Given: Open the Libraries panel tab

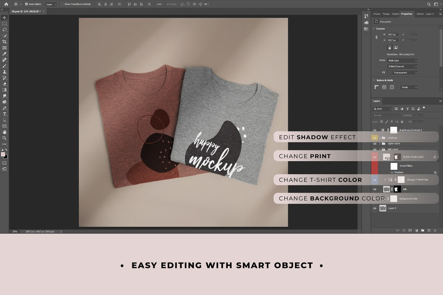Looking at the screenshot, I should [x=420, y=14].
